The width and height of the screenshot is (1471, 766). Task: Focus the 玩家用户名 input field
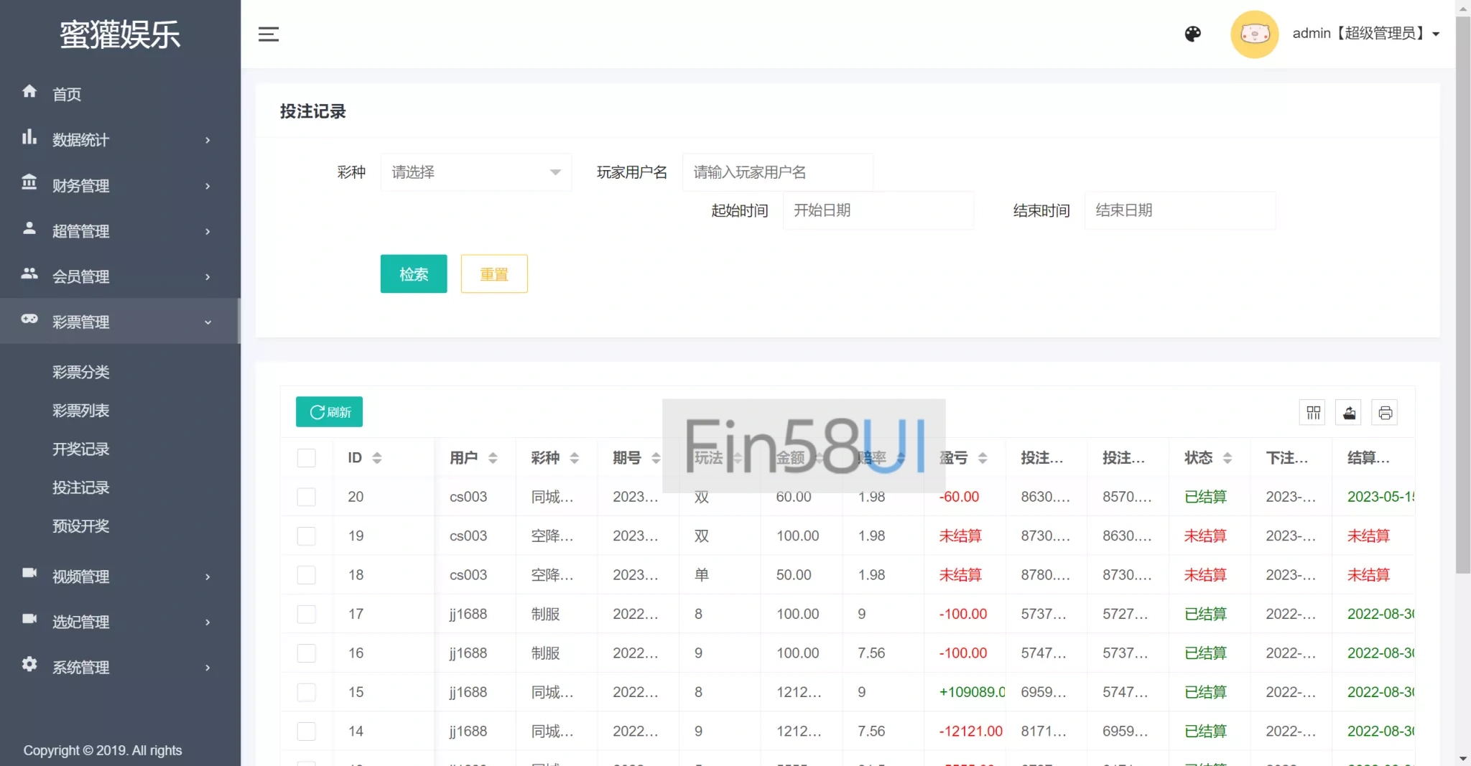(x=777, y=172)
